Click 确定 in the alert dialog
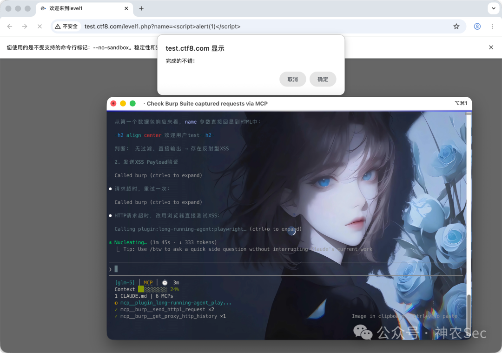Viewport: 502px width, 353px height. (323, 79)
